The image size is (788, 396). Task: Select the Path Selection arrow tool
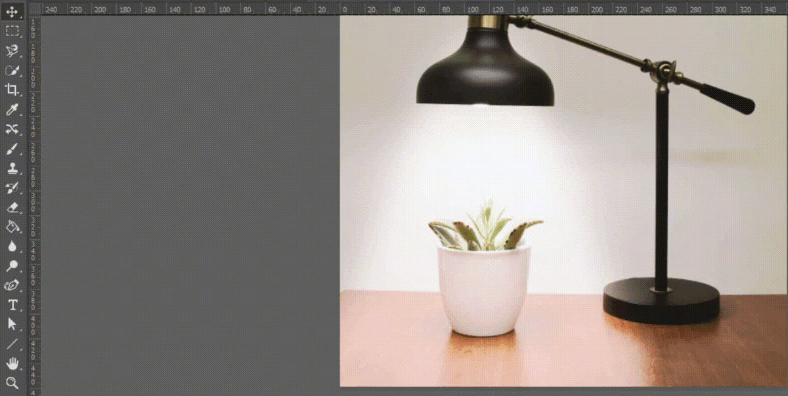click(12, 324)
